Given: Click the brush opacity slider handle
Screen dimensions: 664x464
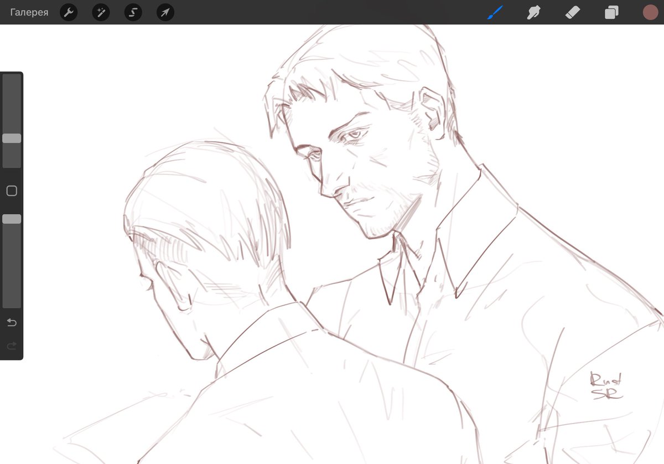Looking at the screenshot, I should 12,219.
